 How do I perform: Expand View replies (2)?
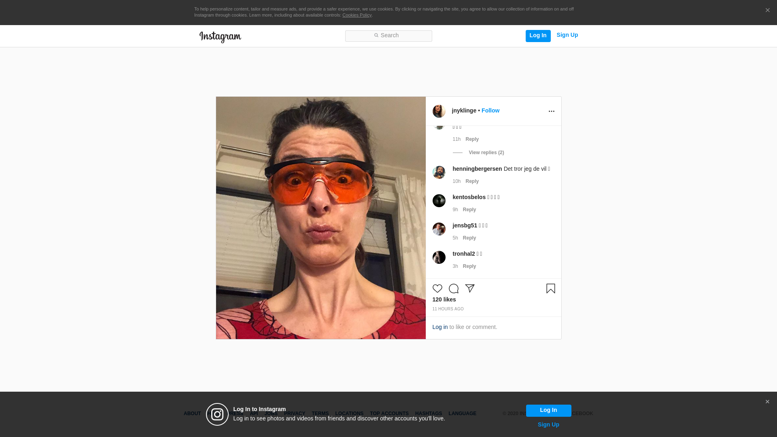coord(486,153)
